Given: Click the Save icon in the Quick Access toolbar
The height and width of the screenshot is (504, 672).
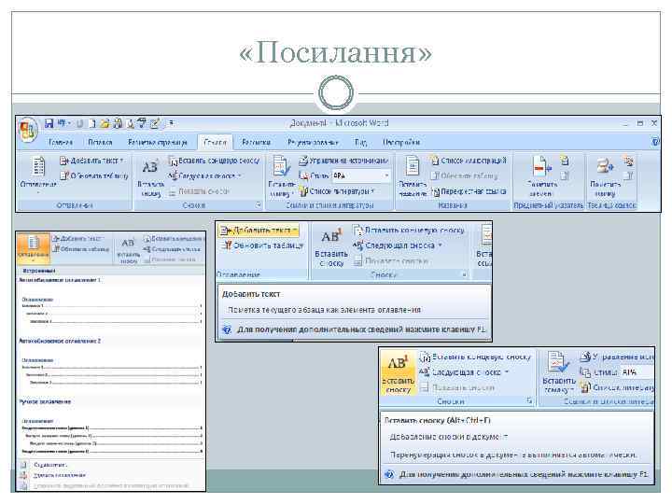Looking at the screenshot, I should (49, 124).
